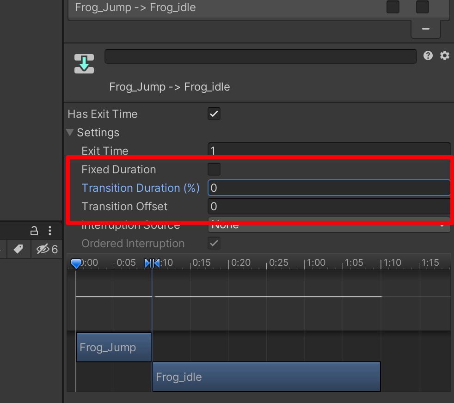Toggle the Ordered Interruption checkbox
This screenshot has width=454, height=403.
(214, 244)
